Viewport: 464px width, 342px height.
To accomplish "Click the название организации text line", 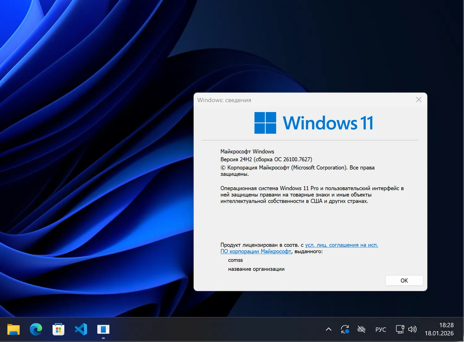I will (256, 269).
